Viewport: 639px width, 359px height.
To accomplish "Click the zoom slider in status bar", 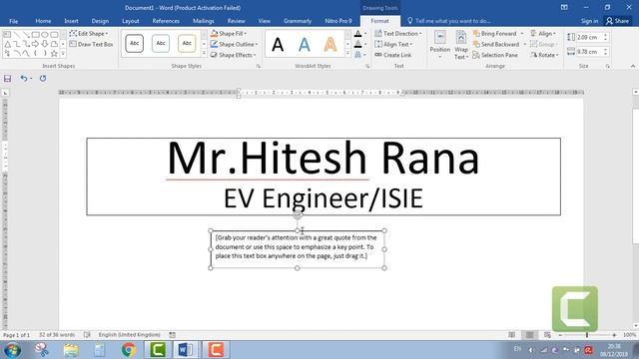I will tap(587, 335).
